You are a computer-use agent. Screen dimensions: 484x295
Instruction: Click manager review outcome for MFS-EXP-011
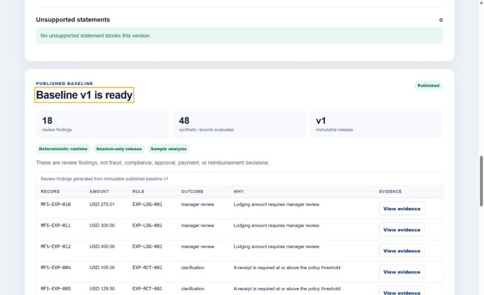[198, 225]
